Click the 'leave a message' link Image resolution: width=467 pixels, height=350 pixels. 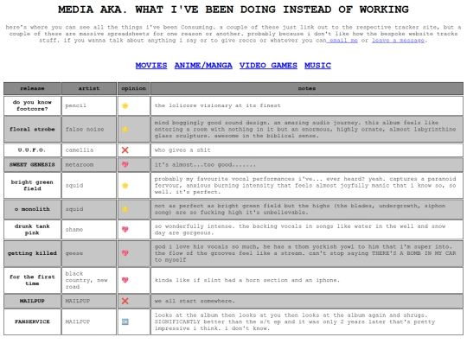click(398, 40)
